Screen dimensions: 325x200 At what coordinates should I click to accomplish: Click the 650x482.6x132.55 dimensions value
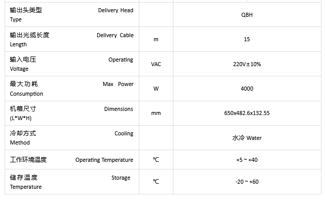[247, 113]
